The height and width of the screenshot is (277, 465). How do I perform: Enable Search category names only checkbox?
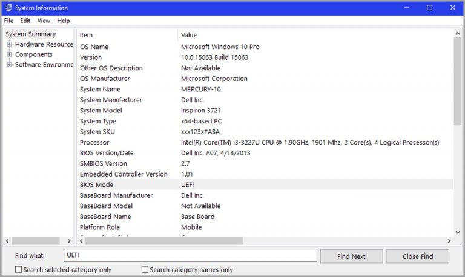click(x=145, y=270)
